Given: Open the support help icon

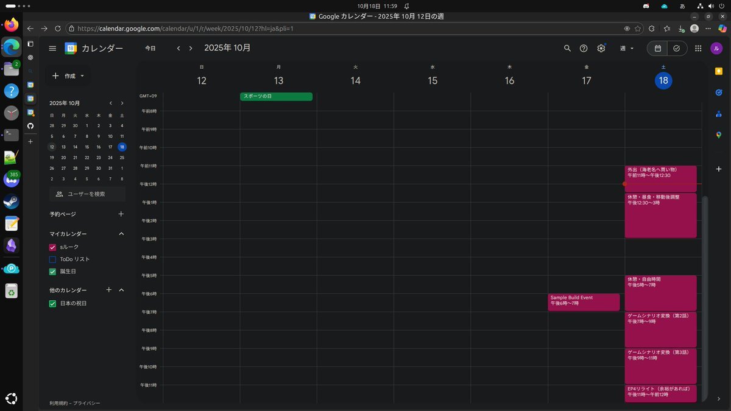Looking at the screenshot, I should (584, 48).
